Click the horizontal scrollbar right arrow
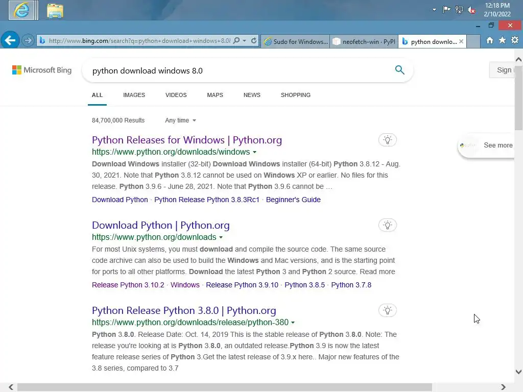523x392 pixels. point(503,387)
